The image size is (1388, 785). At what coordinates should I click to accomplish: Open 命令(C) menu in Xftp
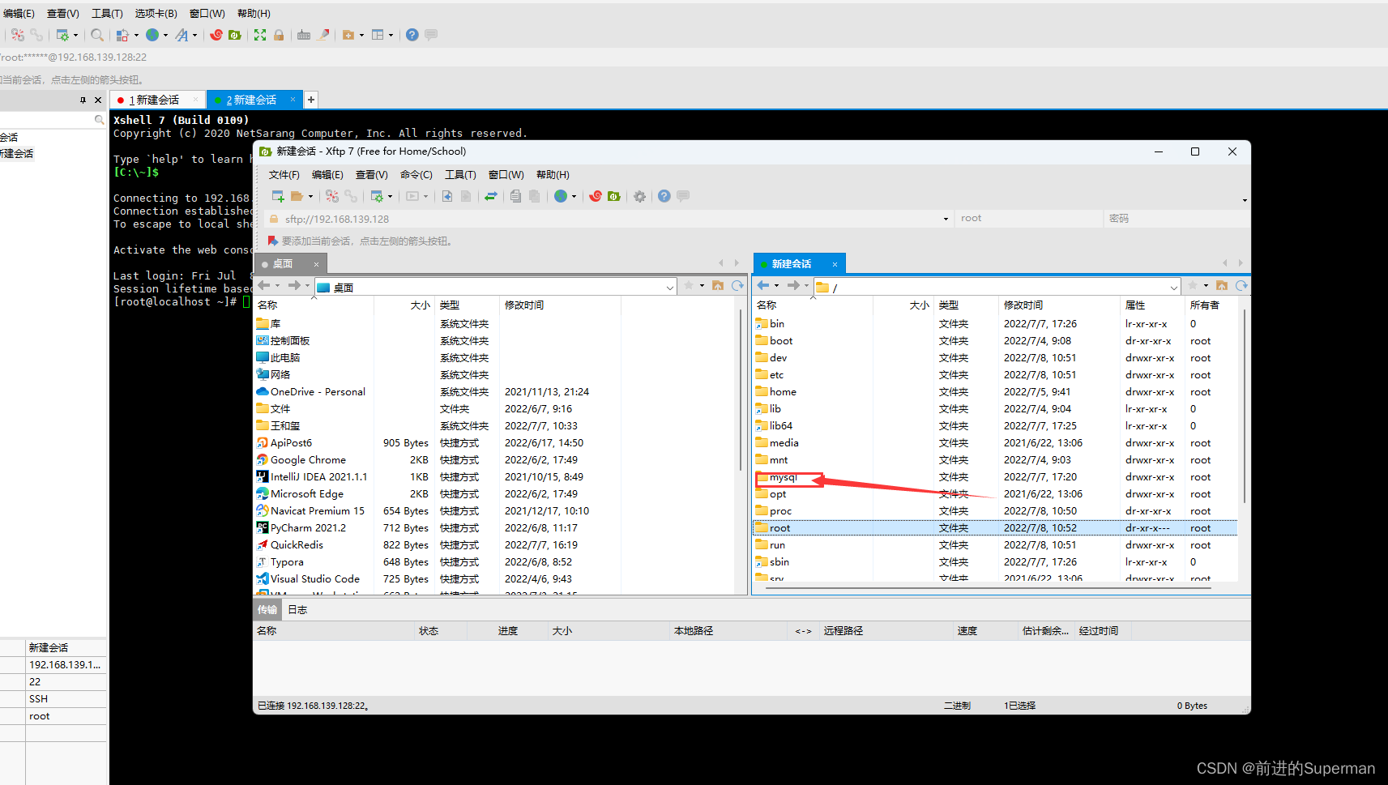point(416,175)
